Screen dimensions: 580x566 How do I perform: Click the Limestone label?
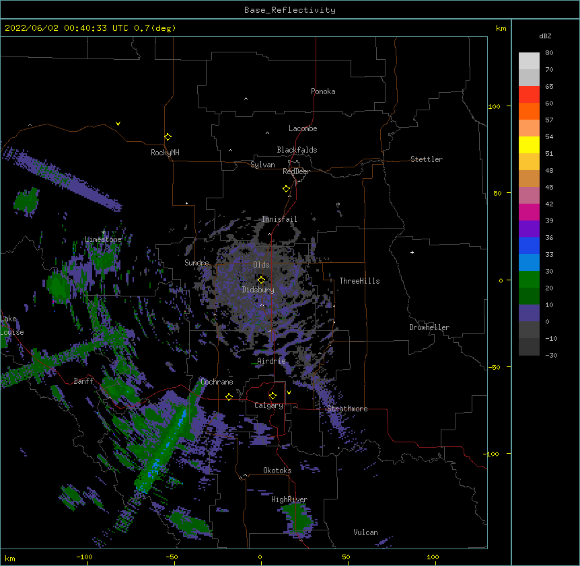(103, 239)
